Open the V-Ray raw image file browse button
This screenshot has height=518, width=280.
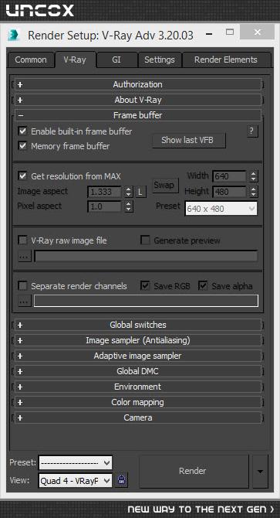[x=25, y=256]
